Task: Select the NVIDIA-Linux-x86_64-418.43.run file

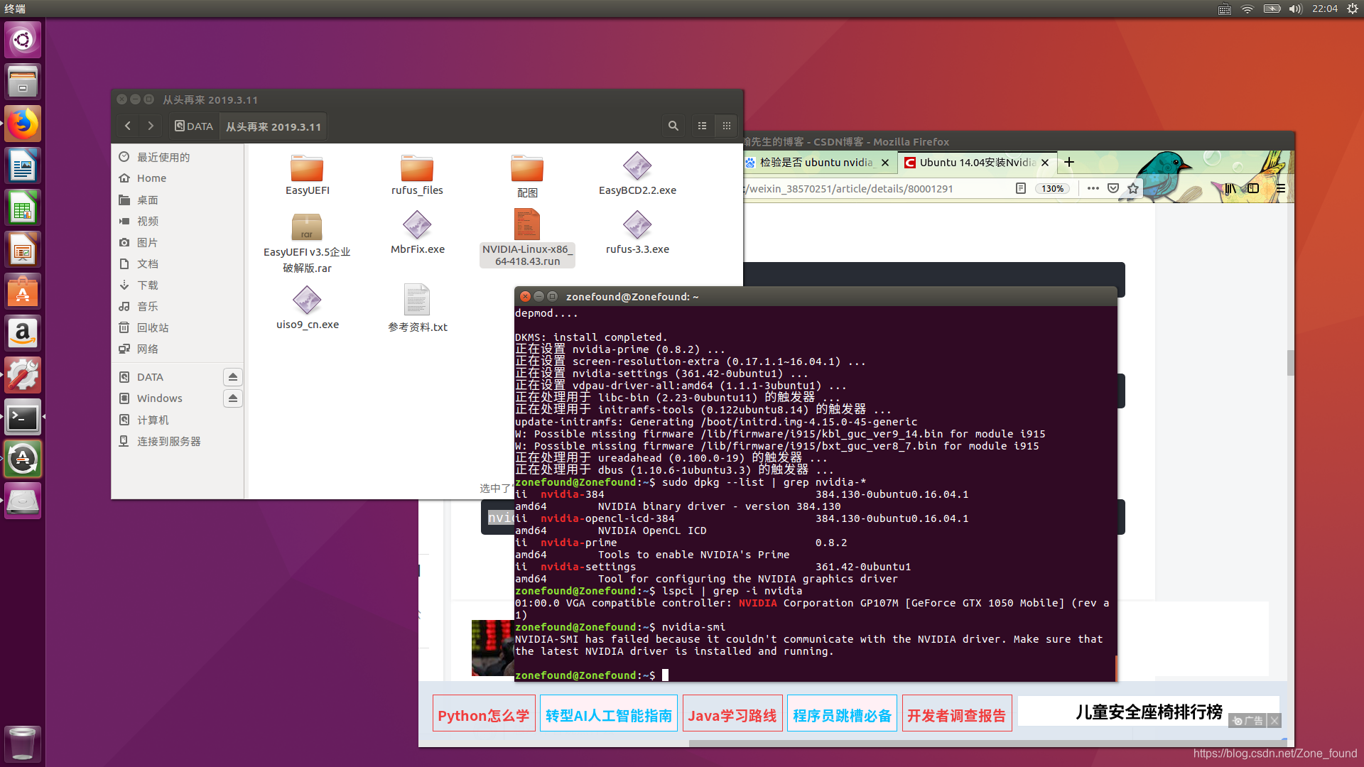Action: pos(527,238)
